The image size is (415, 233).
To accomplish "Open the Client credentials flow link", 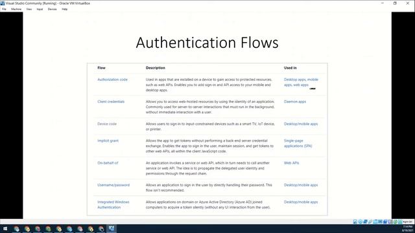I will click(x=111, y=102).
